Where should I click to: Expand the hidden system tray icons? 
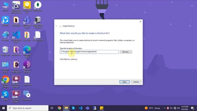(164, 108)
